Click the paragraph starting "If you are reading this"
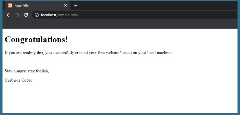 coord(89,53)
